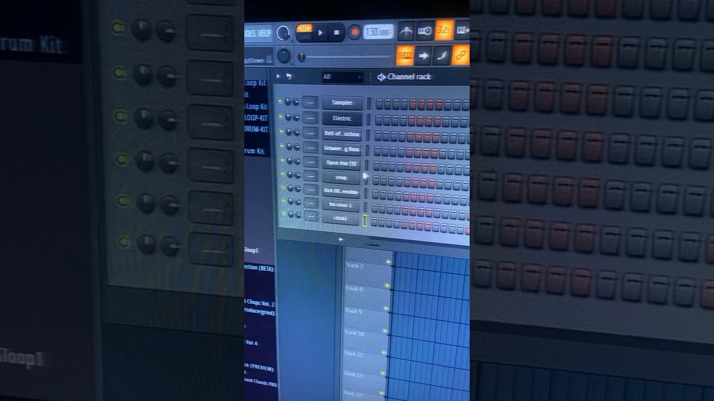Toggle the step editing icon
The height and width of the screenshot is (401, 714).
tap(441, 55)
